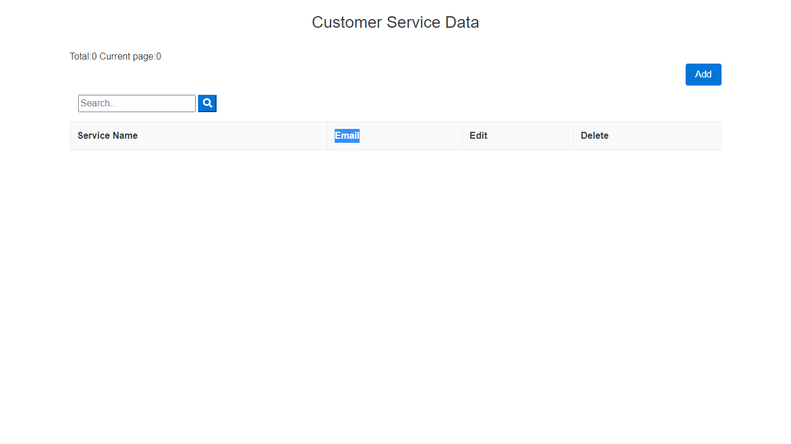Click the word Data in page title
The height and width of the screenshot is (444, 791).
[462, 23]
